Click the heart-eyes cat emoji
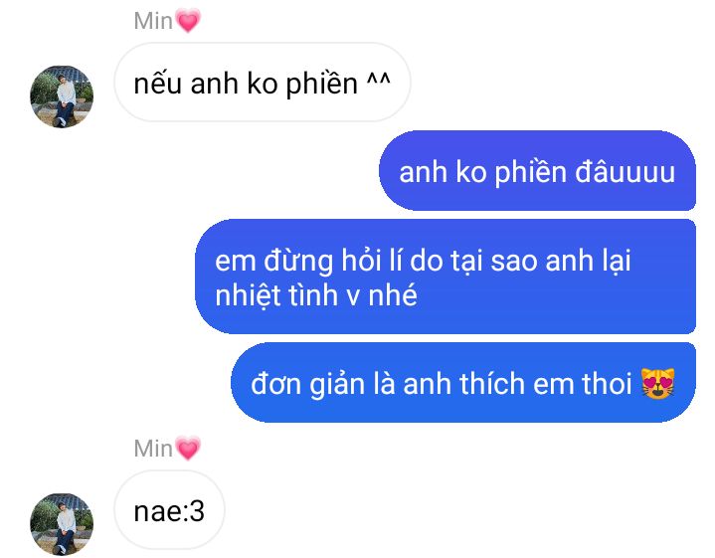Viewport: 715px width, 558px height. pos(657,383)
